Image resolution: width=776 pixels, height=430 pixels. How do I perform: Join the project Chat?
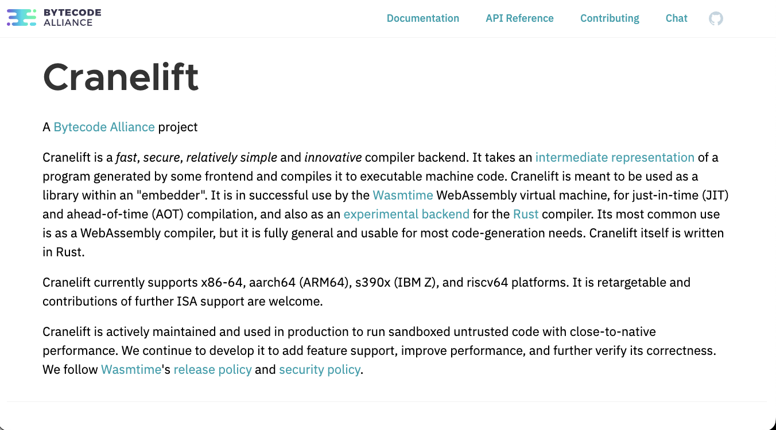[676, 18]
